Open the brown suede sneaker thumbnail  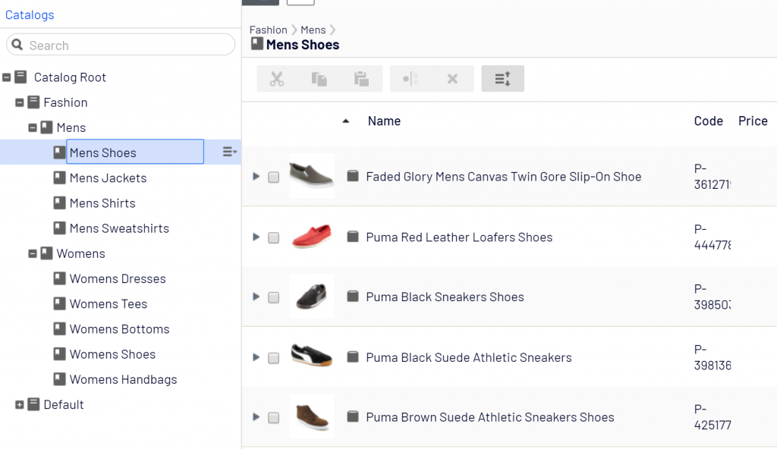(x=312, y=416)
